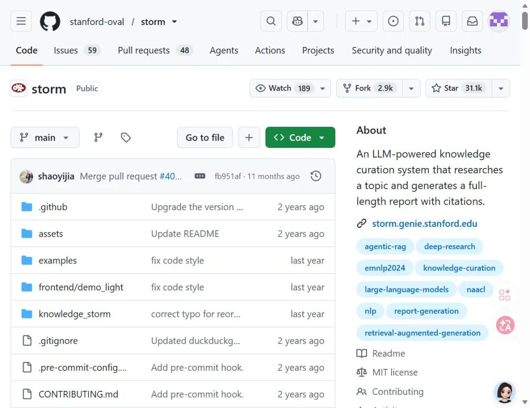Select the Actions tab
Screen dimensions: 530x408
pos(270,50)
